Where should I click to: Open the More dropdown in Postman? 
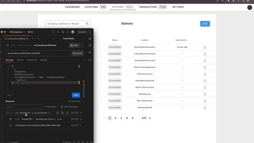coord(31,32)
